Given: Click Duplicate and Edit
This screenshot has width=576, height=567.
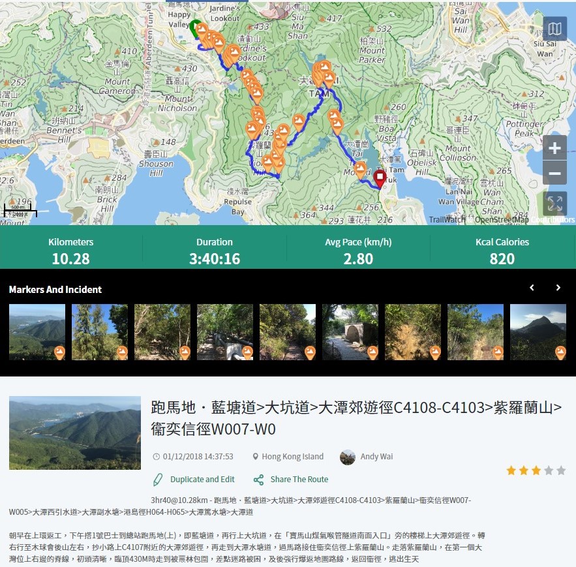Looking at the screenshot, I should click(194, 480).
